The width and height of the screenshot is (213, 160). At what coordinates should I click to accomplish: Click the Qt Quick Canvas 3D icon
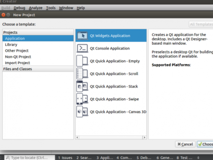point(82,112)
